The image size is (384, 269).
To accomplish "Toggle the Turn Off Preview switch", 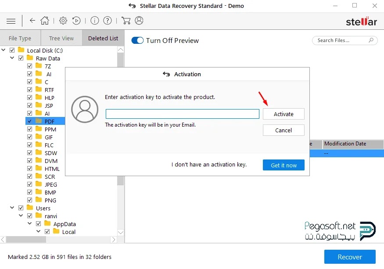I will point(137,40).
